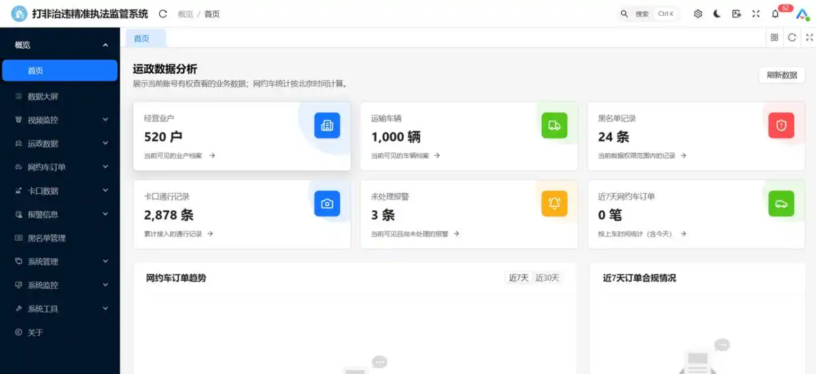Viewport: 816px width, 374px height.
Task: Open the 关于 sidebar item
Action: (60, 332)
